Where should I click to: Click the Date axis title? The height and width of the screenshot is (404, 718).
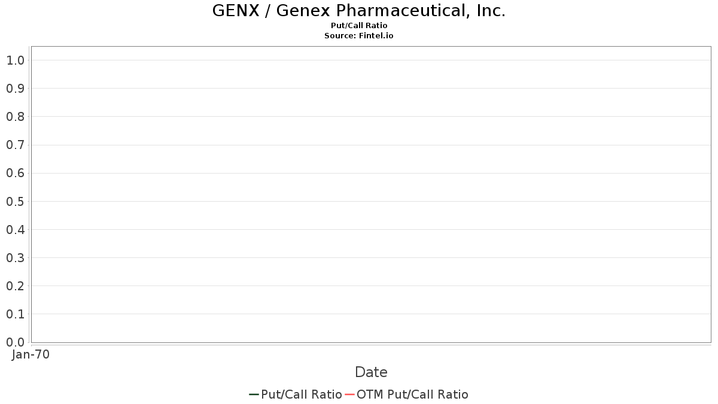coord(371,372)
